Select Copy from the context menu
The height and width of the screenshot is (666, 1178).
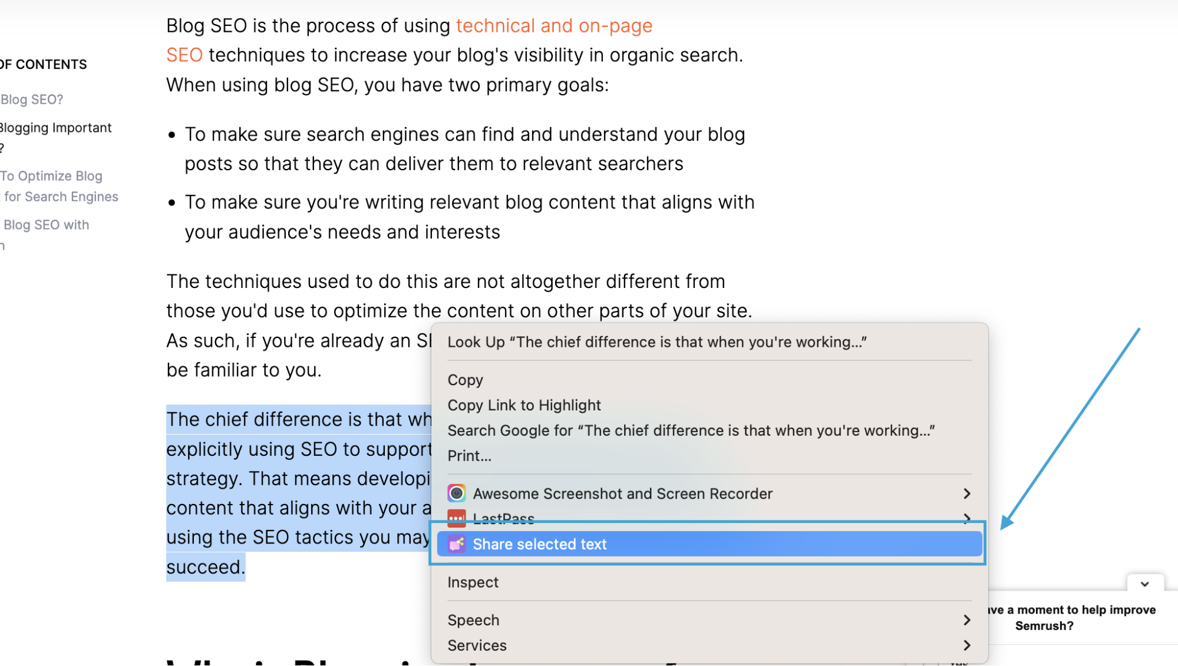[x=465, y=380]
